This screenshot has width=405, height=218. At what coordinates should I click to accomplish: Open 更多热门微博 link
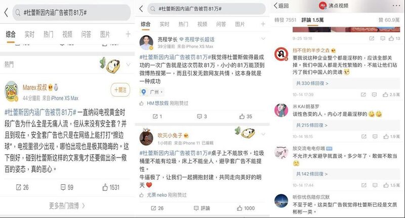click(x=67, y=205)
